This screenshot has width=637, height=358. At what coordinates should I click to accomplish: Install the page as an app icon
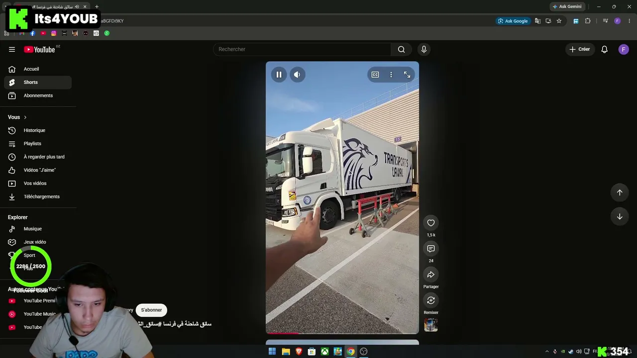point(548,21)
